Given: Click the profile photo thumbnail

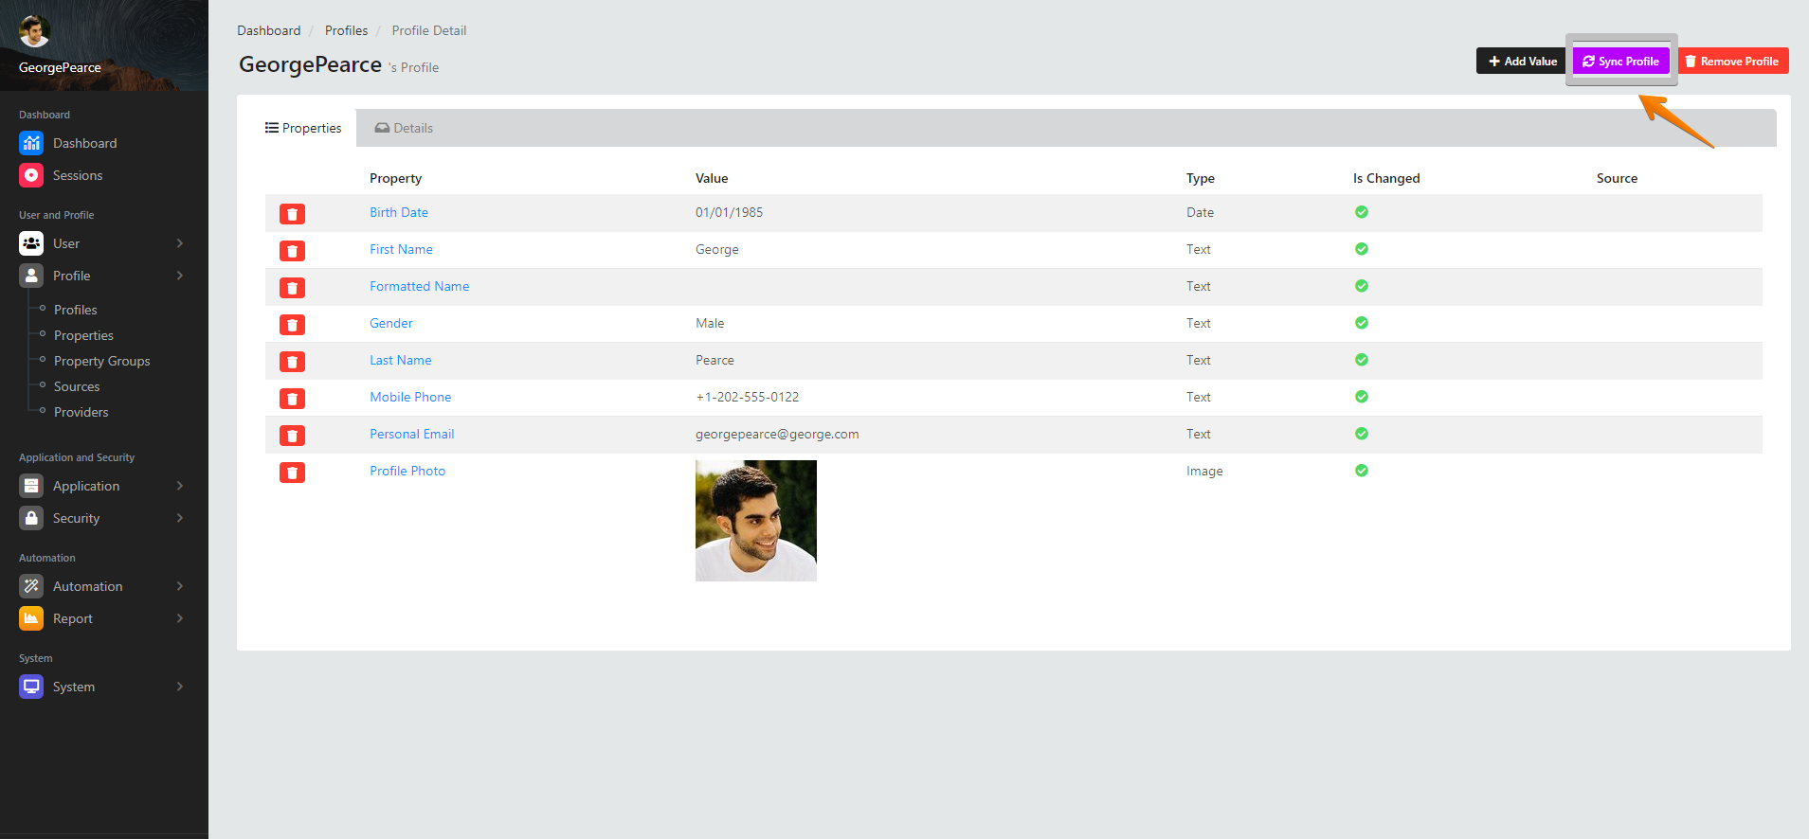Looking at the screenshot, I should pyautogui.click(x=755, y=521).
